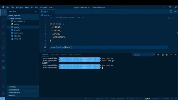Open setup.txt in the explorer
The image size is (178, 100).
pos(23,39)
